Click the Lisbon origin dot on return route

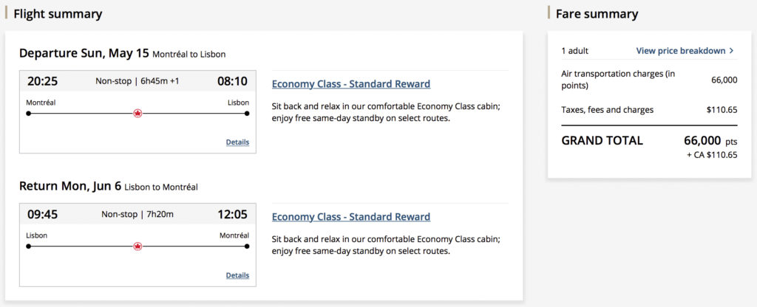[29, 246]
